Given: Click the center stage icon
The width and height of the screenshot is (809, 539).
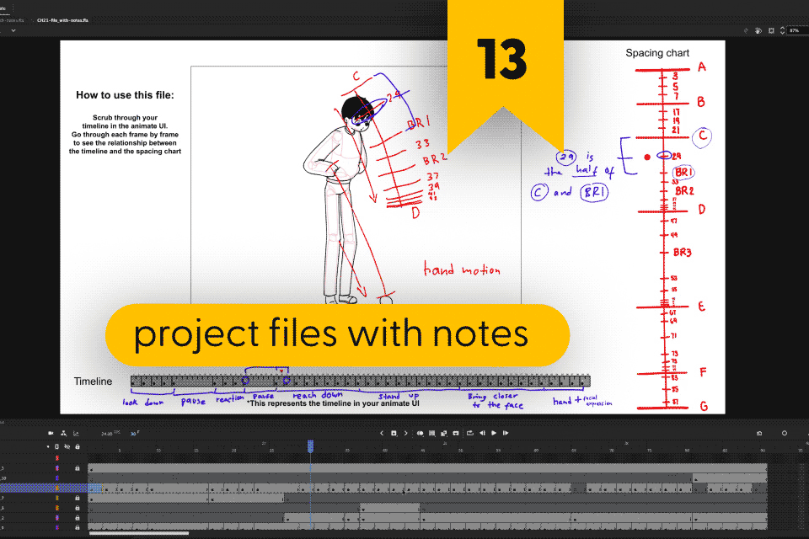Looking at the screenshot, I should 771,31.
